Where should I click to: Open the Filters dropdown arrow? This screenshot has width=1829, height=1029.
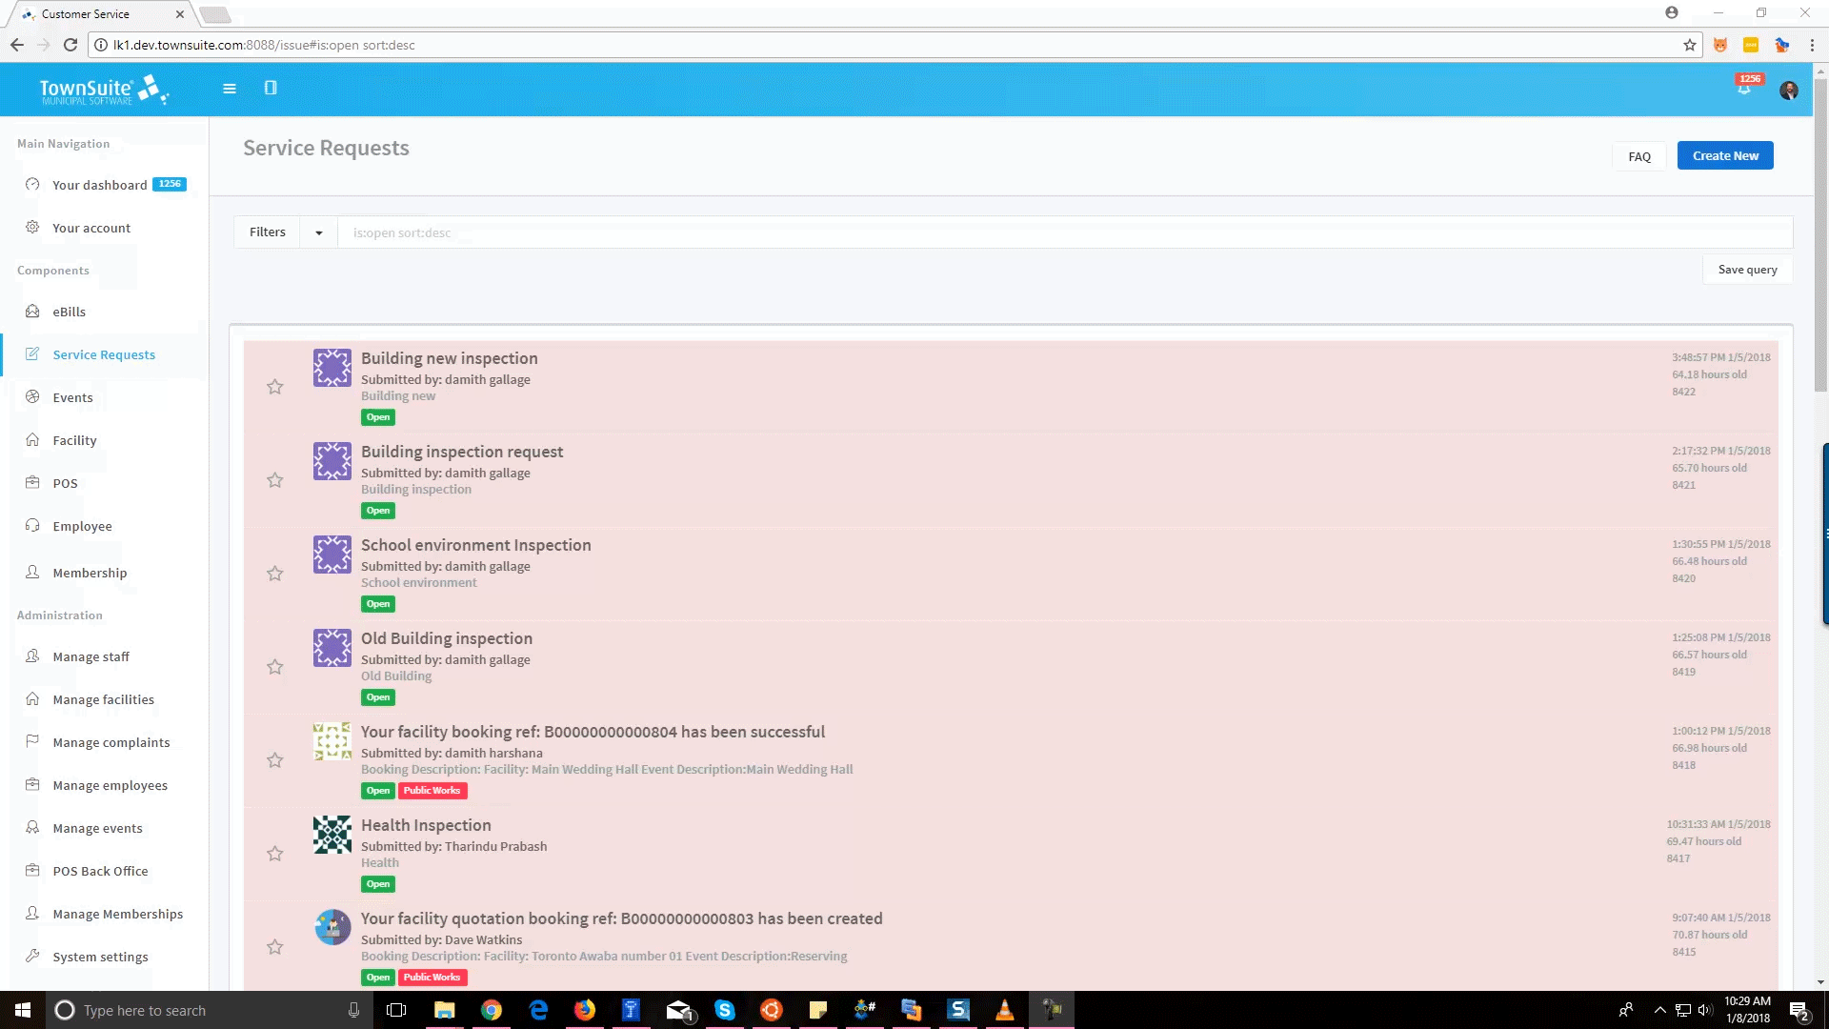pyautogui.click(x=319, y=232)
